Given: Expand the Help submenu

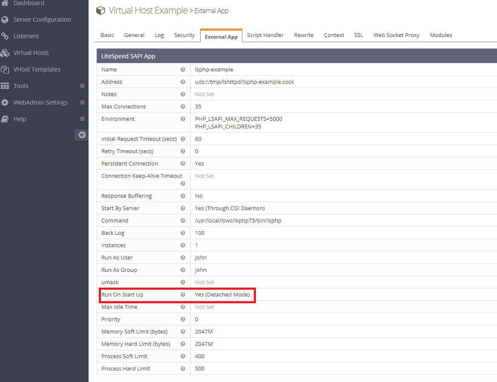Looking at the screenshot, I should click(x=83, y=119).
